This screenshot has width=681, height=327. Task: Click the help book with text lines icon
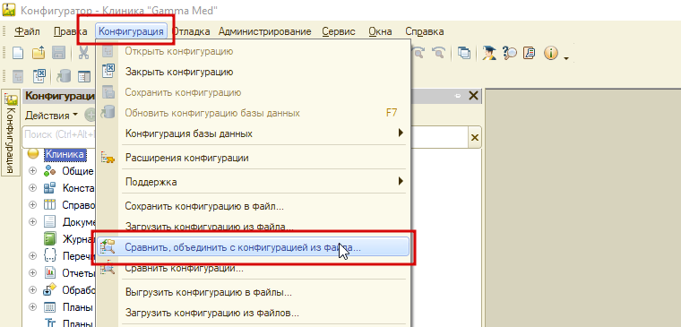tap(530, 53)
